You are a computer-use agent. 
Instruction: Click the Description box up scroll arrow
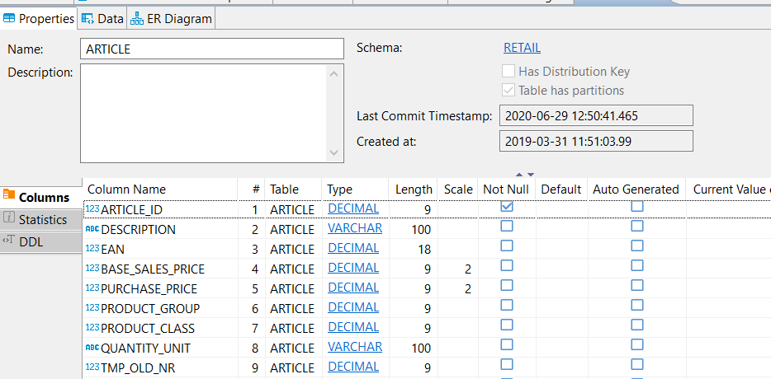pyautogui.click(x=333, y=73)
